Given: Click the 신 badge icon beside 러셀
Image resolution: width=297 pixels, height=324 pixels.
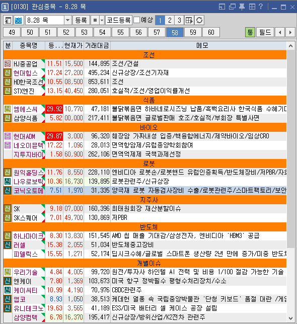Looking at the screenshot, I should (8, 245).
